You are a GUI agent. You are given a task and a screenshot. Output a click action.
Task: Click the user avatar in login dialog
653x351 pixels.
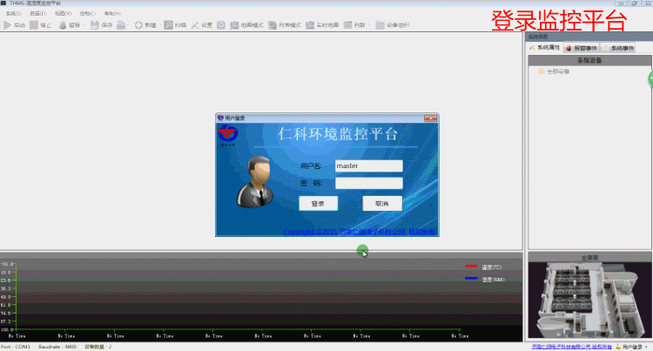(x=255, y=181)
